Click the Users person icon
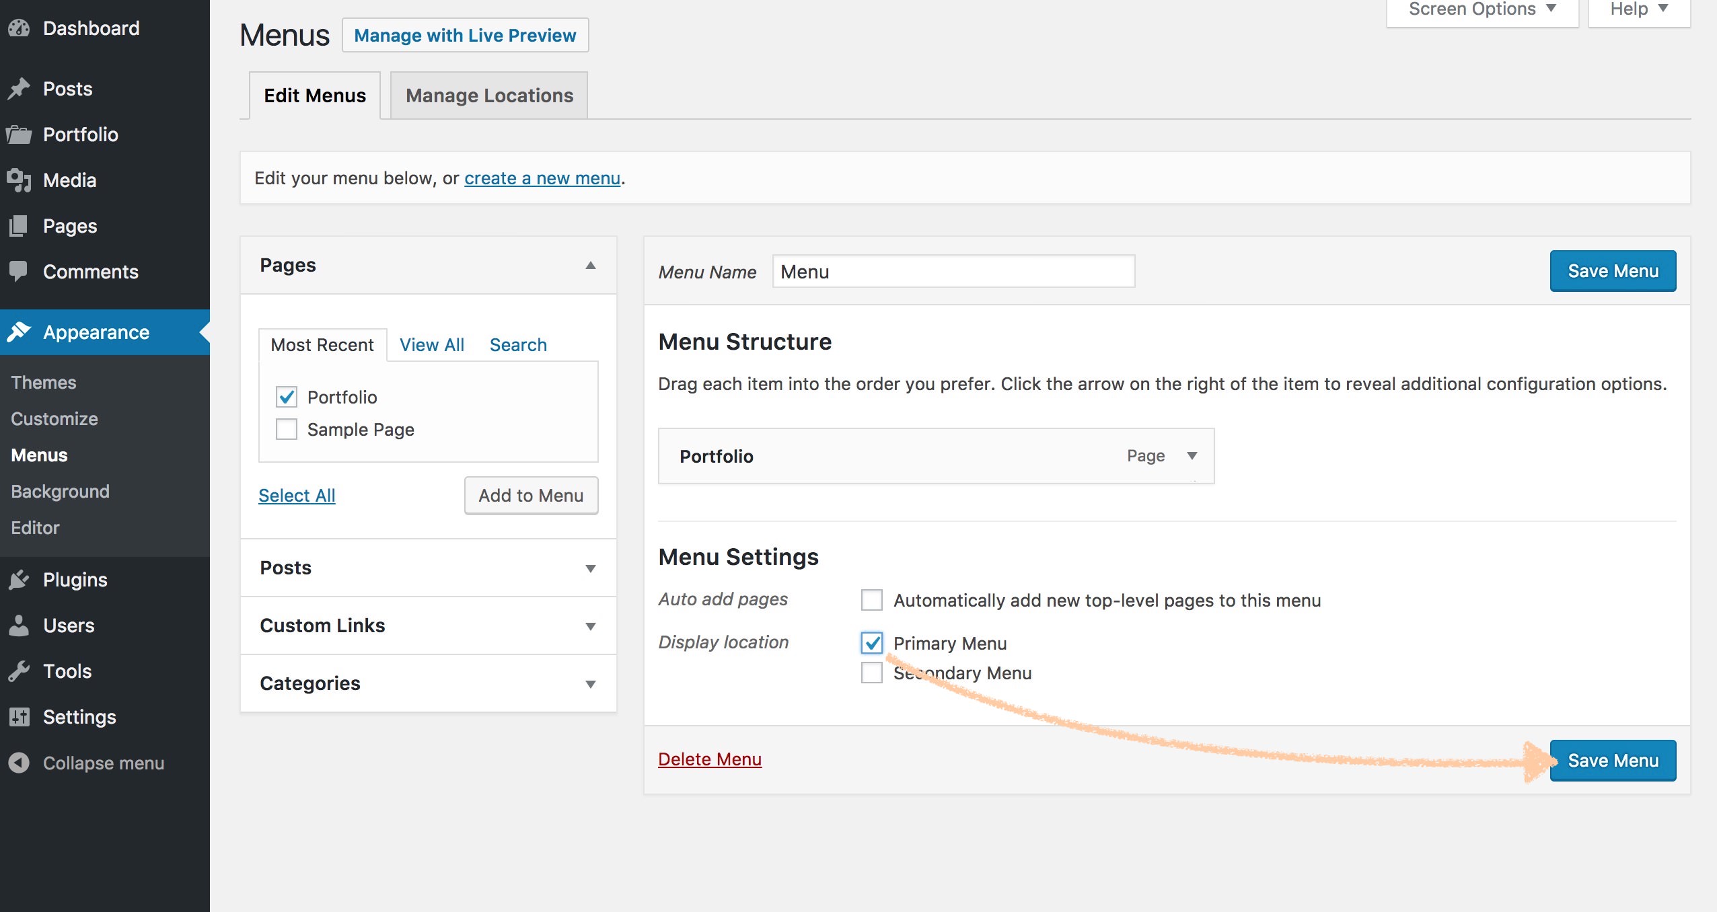This screenshot has height=912, width=1717. pos(19,625)
